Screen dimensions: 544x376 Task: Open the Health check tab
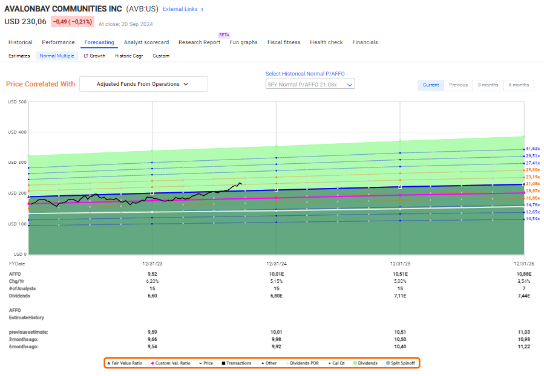click(x=327, y=42)
